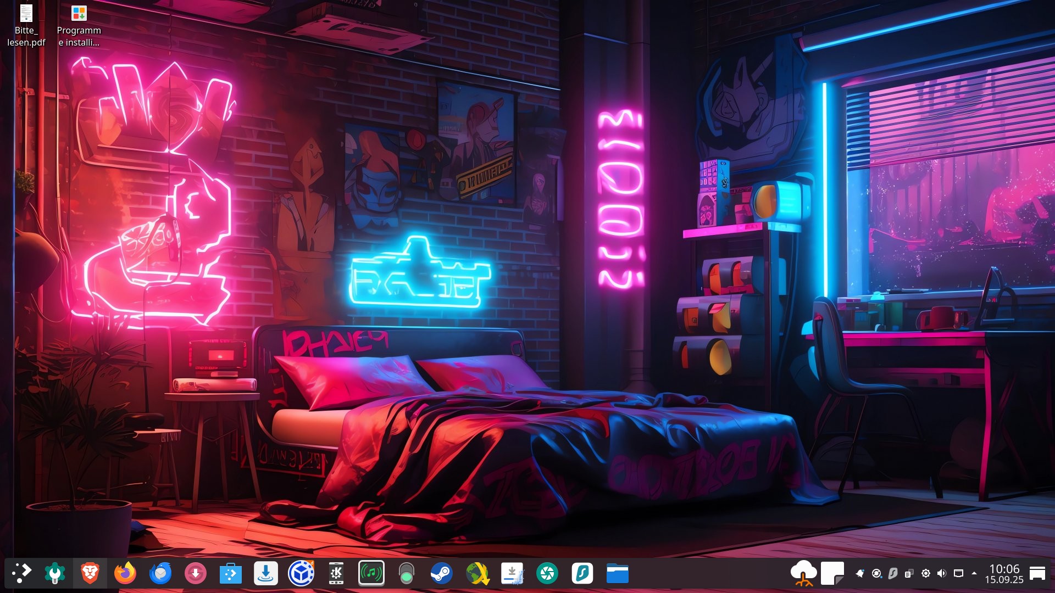
Task: Open the Dolphin file manager folder
Action: pyautogui.click(x=617, y=574)
